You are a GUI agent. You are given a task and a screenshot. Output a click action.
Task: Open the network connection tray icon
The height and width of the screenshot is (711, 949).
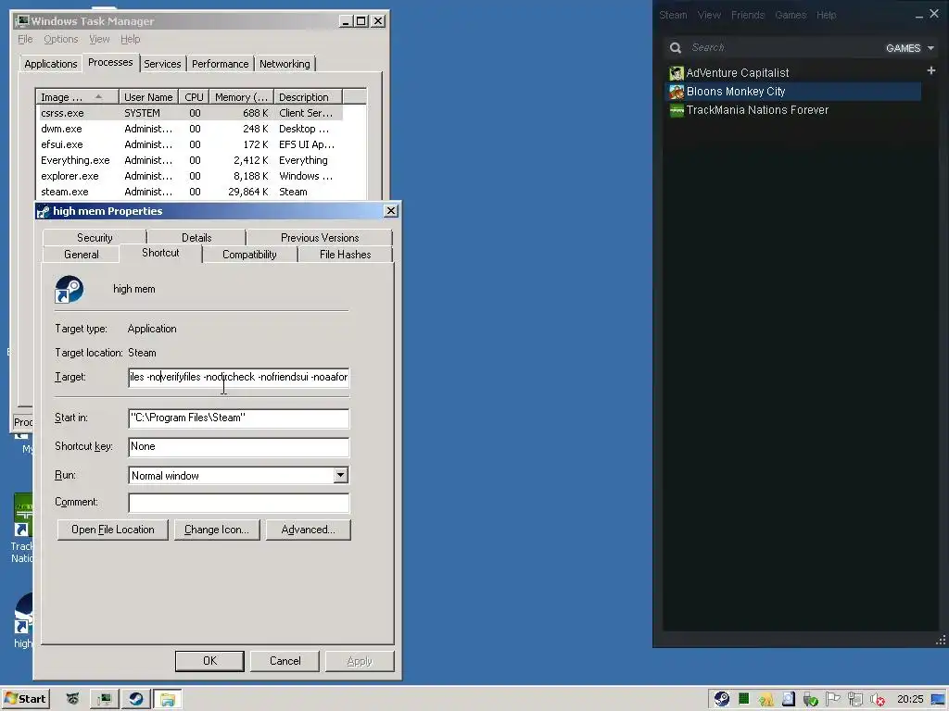point(855,700)
